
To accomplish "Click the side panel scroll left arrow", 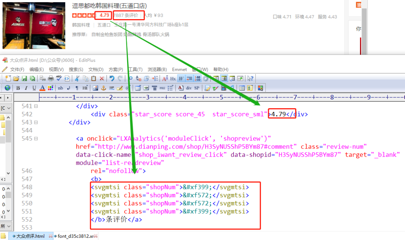I will [1, 98].
